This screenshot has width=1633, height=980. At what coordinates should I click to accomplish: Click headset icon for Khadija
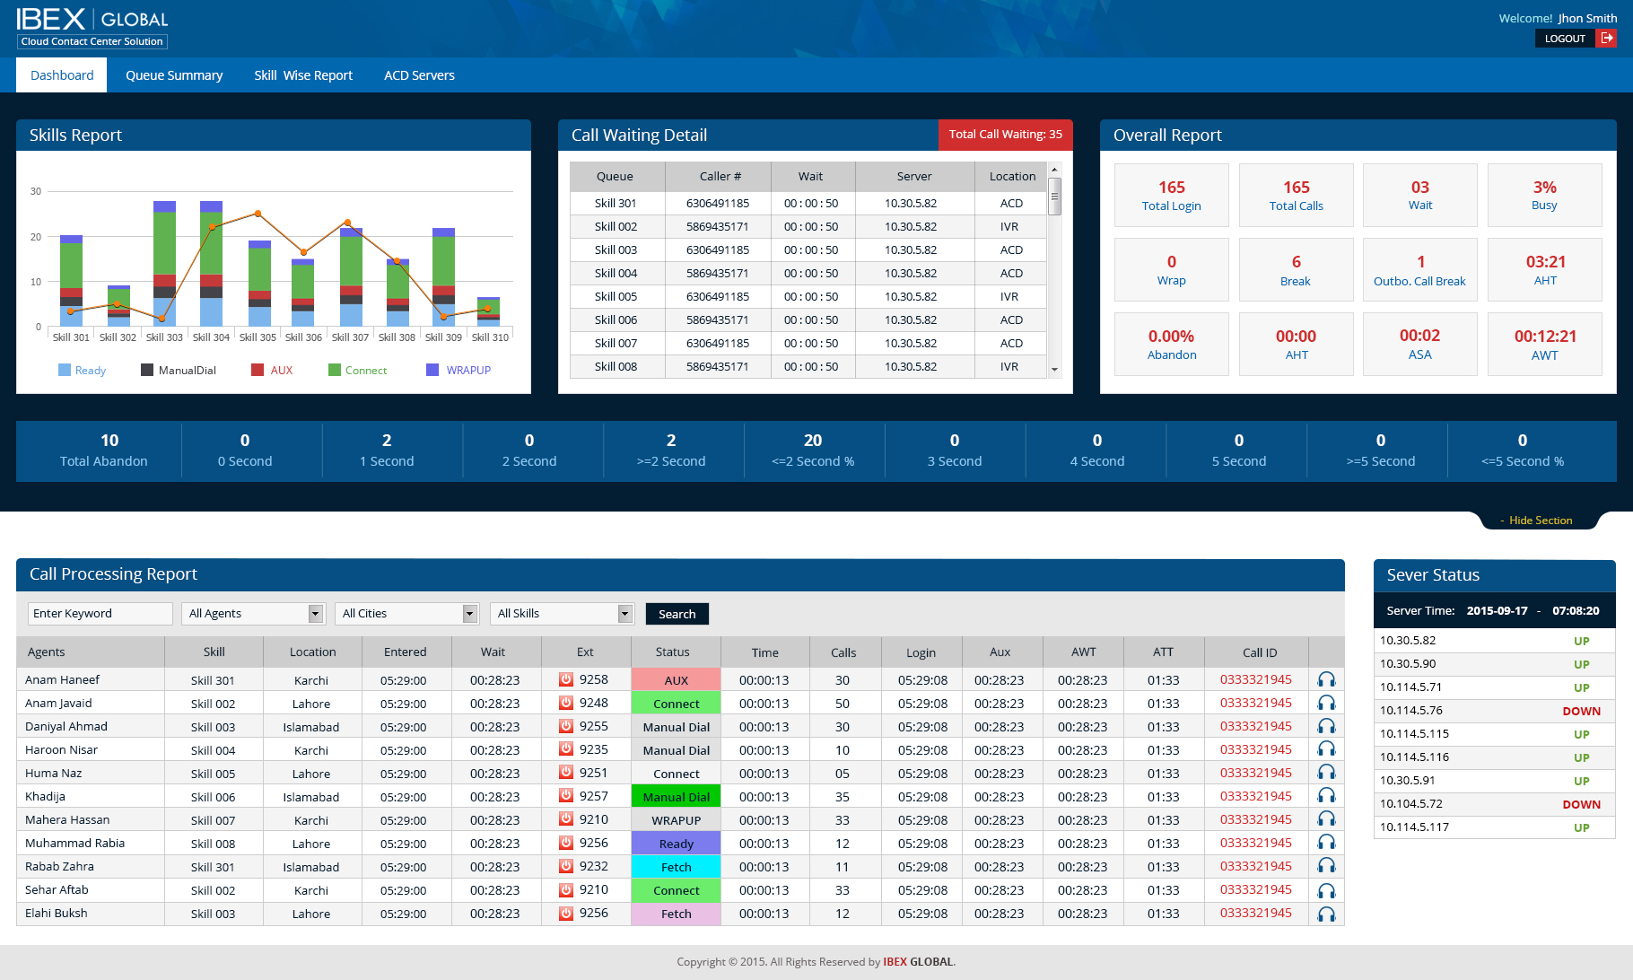(1326, 797)
